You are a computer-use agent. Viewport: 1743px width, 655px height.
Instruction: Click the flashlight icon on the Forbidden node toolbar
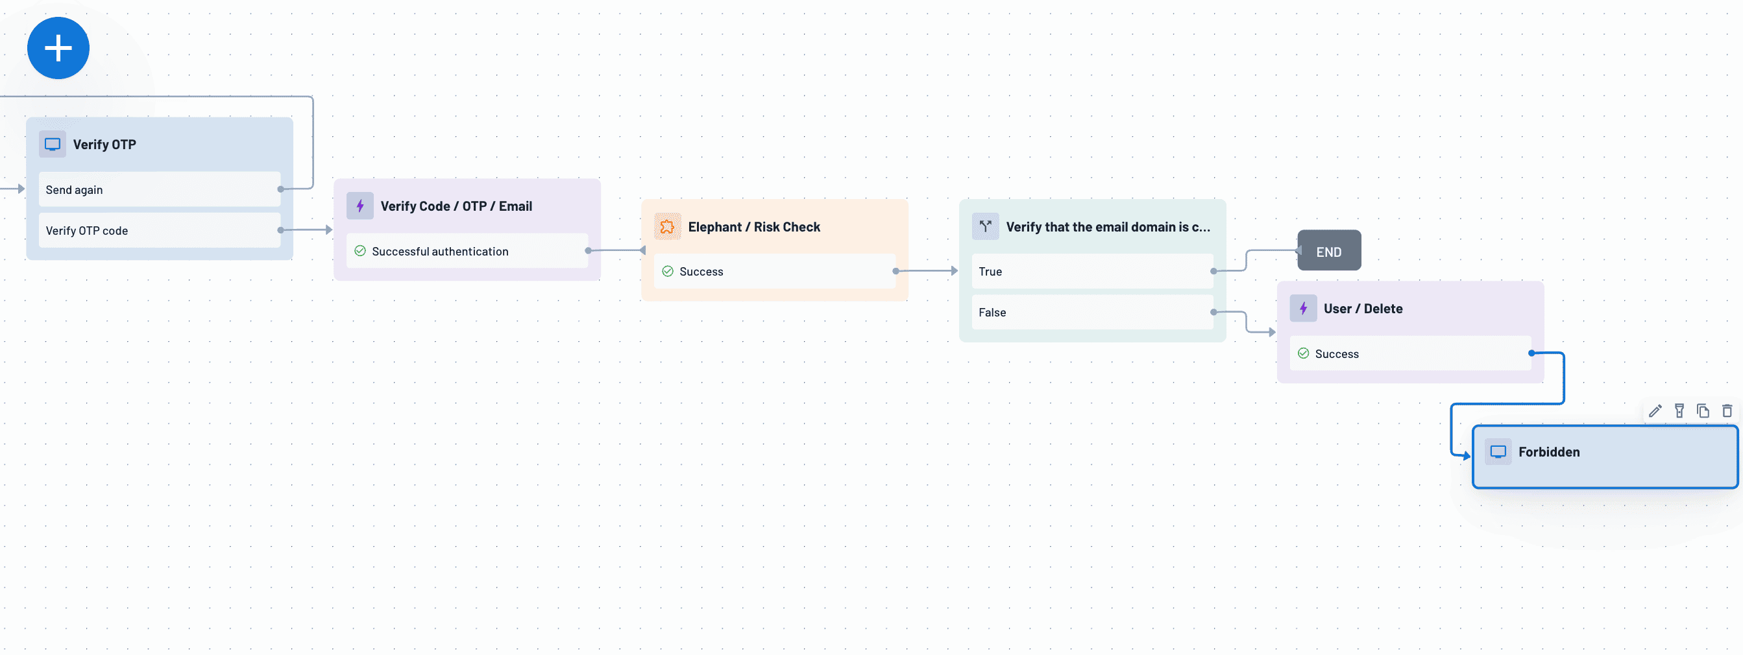[x=1679, y=411]
